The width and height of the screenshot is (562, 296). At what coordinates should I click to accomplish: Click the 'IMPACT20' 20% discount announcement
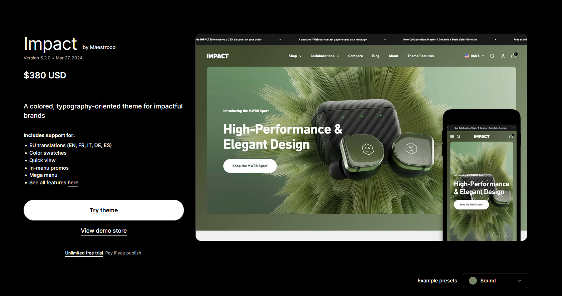click(229, 40)
